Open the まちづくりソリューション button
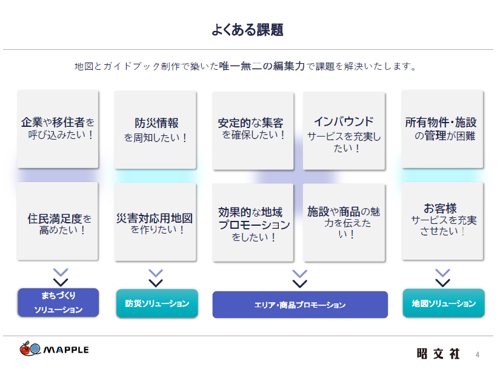Viewport: 497px width, 372px height. coord(58,302)
